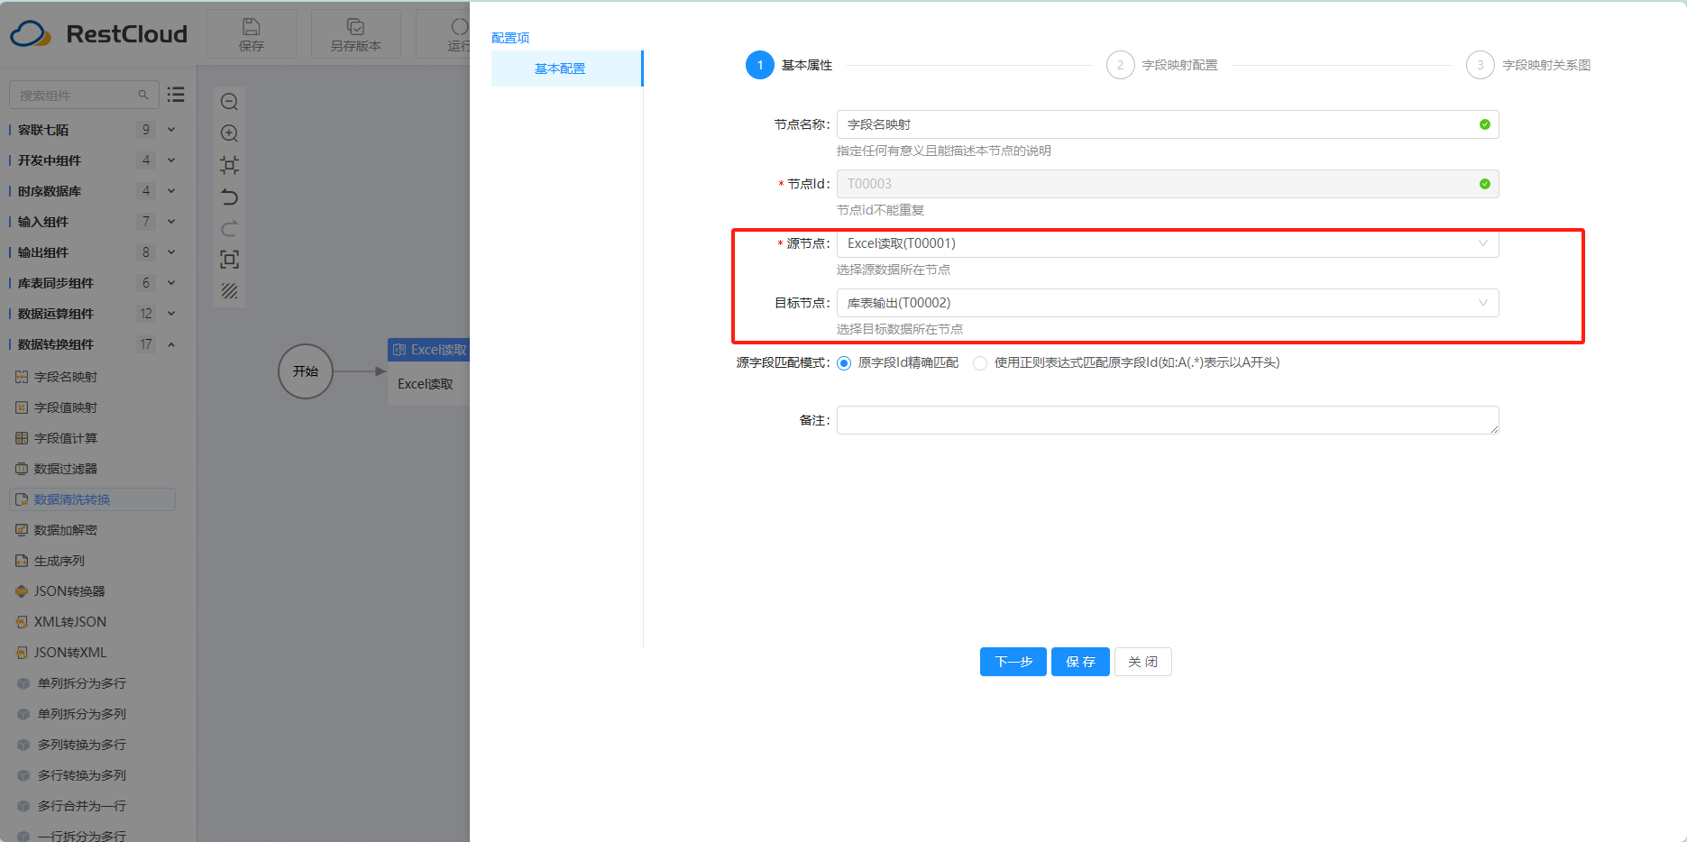Select 原字段Id精确匹配 radio option
Screen dimensions: 1687x842
pyautogui.click(x=844, y=363)
